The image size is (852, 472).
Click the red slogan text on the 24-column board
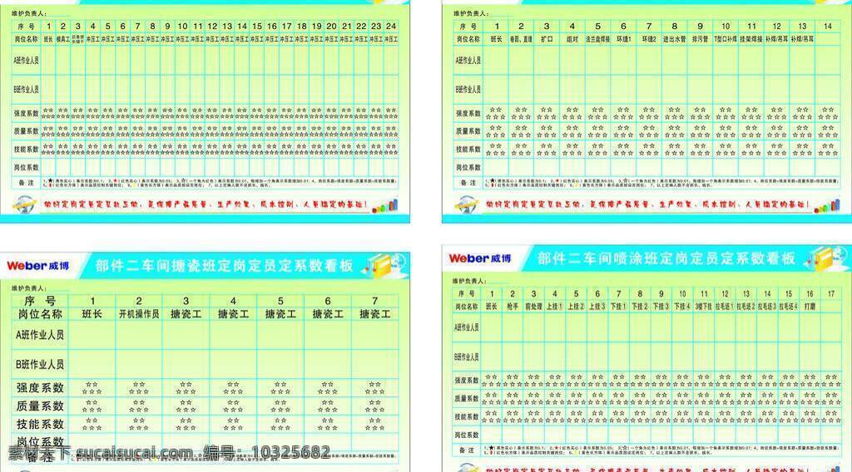click(206, 204)
